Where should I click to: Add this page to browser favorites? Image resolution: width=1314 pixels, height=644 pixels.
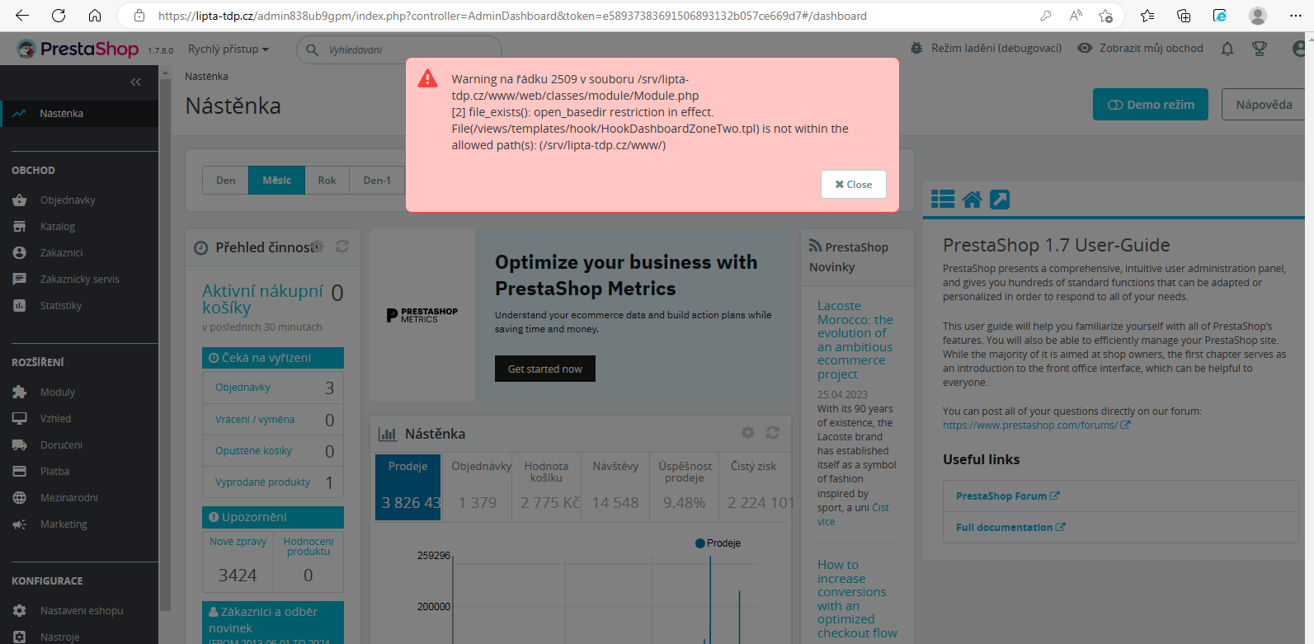tap(1106, 16)
